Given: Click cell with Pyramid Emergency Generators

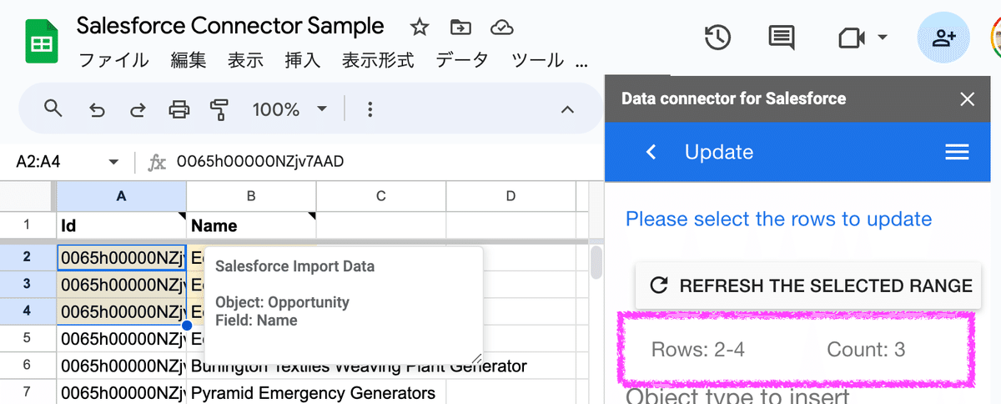Looking at the screenshot, I should coord(316,393).
